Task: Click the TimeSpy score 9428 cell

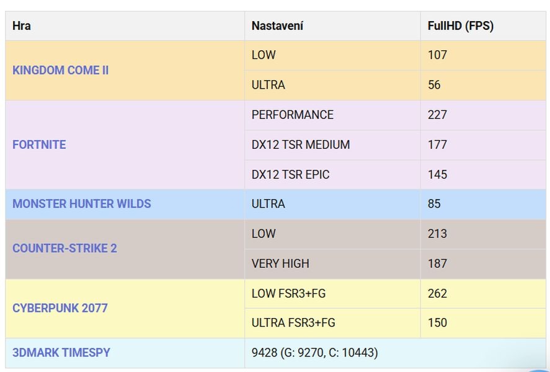Action: pos(314,352)
